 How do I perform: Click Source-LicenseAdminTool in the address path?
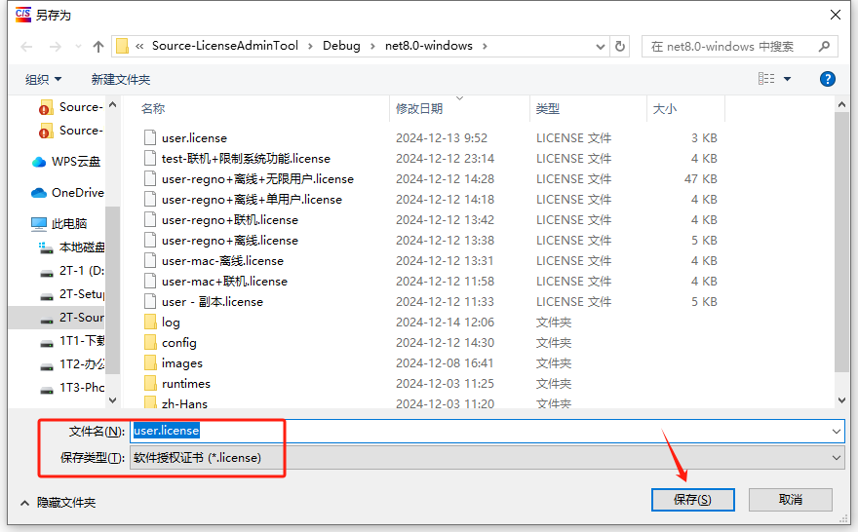[x=225, y=46]
